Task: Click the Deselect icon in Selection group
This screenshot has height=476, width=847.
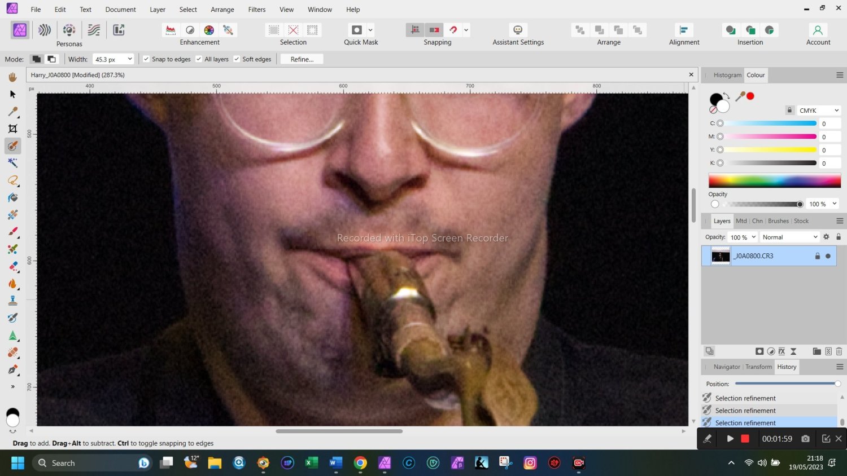Action: pos(293,30)
